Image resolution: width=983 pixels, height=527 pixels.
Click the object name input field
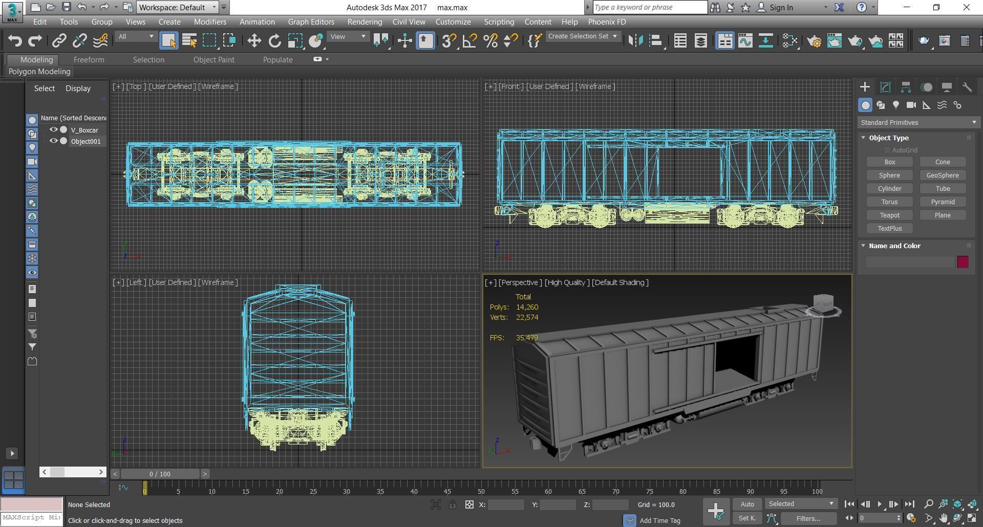pyautogui.click(x=910, y=262)
